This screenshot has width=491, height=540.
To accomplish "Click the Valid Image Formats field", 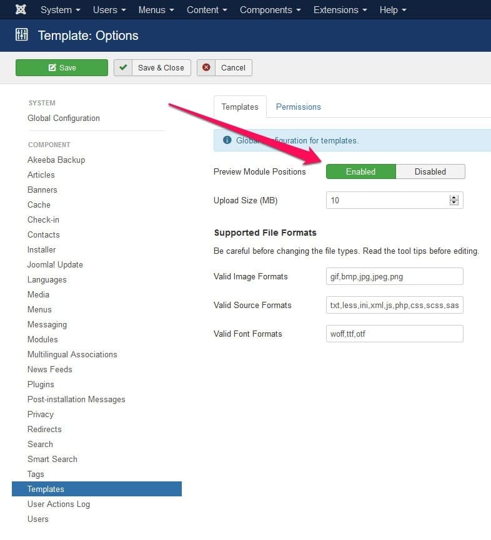I will tap(394, 276).
